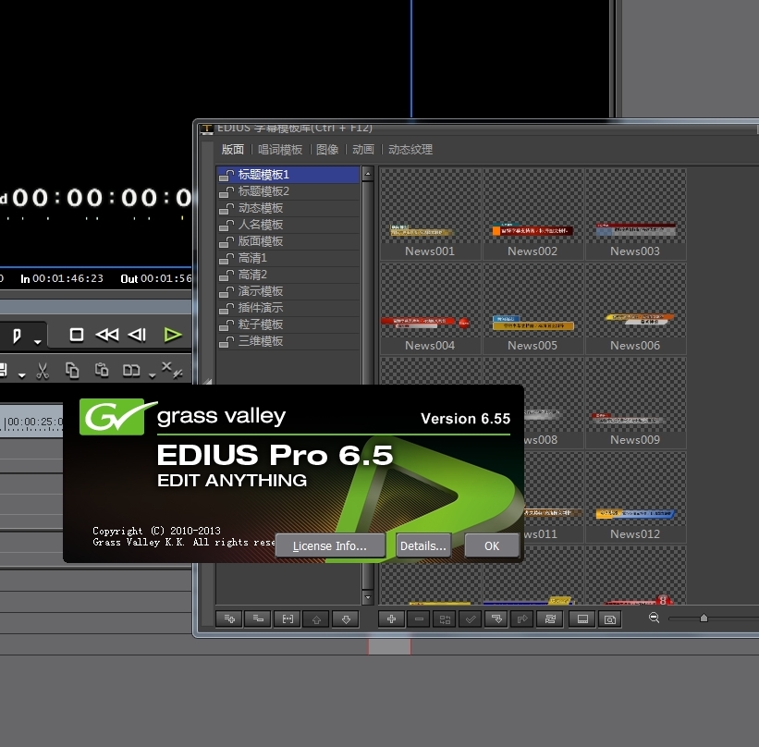Select 粒子模板 category

click(x=288, y=325)
